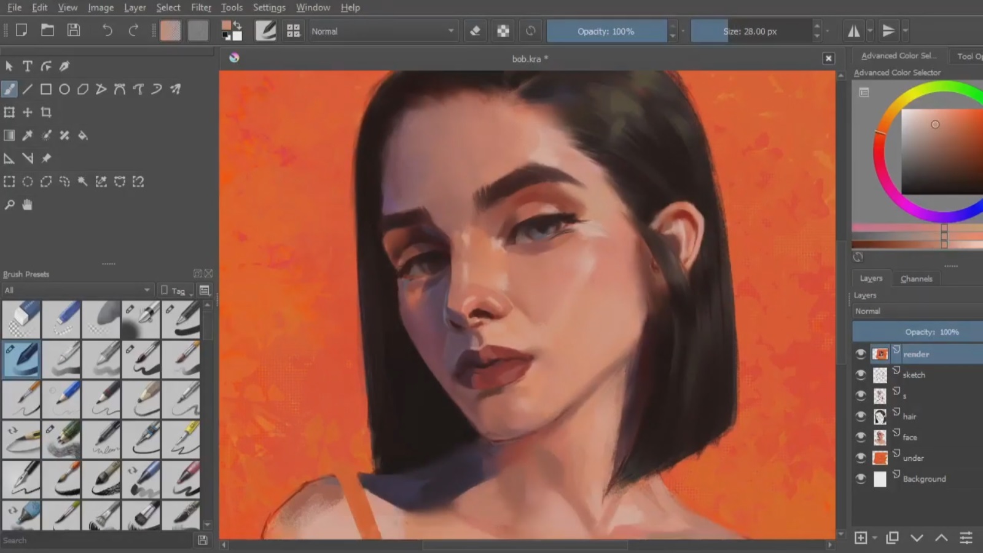Select the Text tool
This screenshot has width=983, height=553.
[28, 66]
